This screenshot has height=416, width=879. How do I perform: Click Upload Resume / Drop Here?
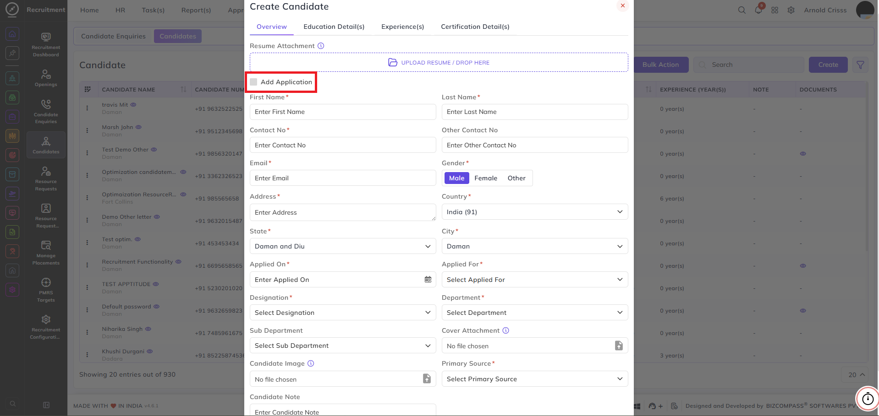(x=439, y=62)
